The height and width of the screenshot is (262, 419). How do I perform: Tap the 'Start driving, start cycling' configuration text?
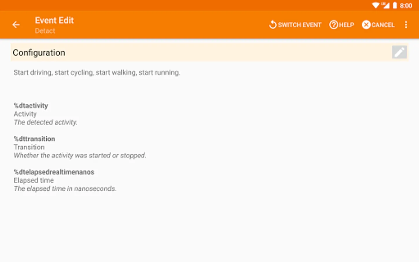[x=97, y=72]
